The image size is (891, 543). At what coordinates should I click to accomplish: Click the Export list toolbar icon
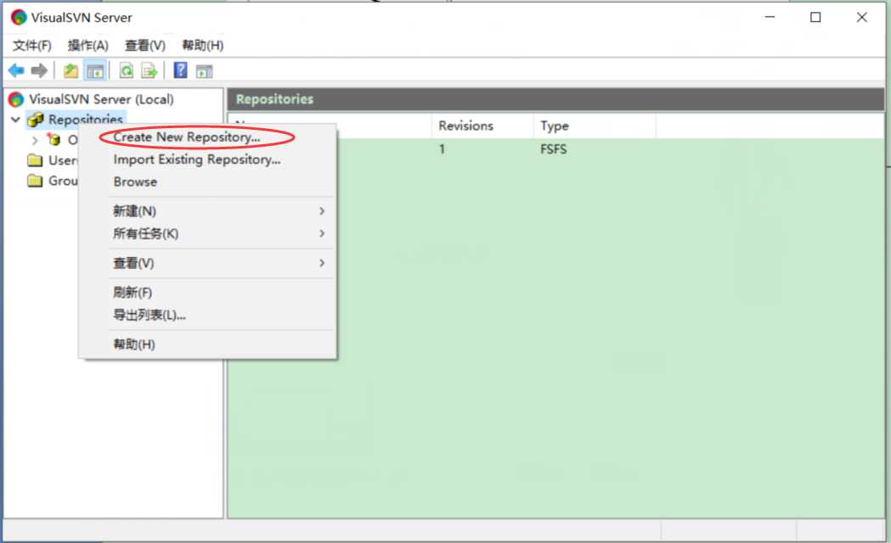click(149, 71)
